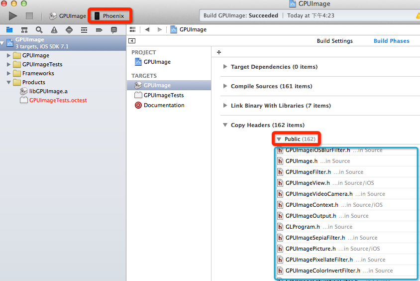The width and height of the screenshot is (420, 281).
Task: Select libGPUImage.a in Products
Action: point(48,91)
